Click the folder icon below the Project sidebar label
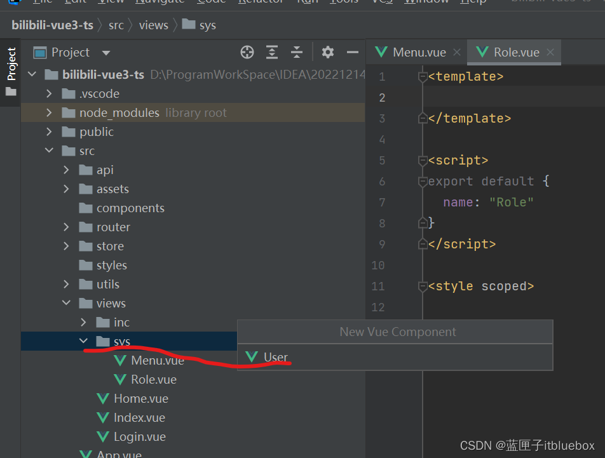 coord(11,91)
